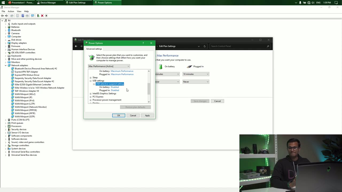Open the Max Performance [Active] plan dropdown
This screenshot has width=342, height=192.
click(x=128, y=66)
